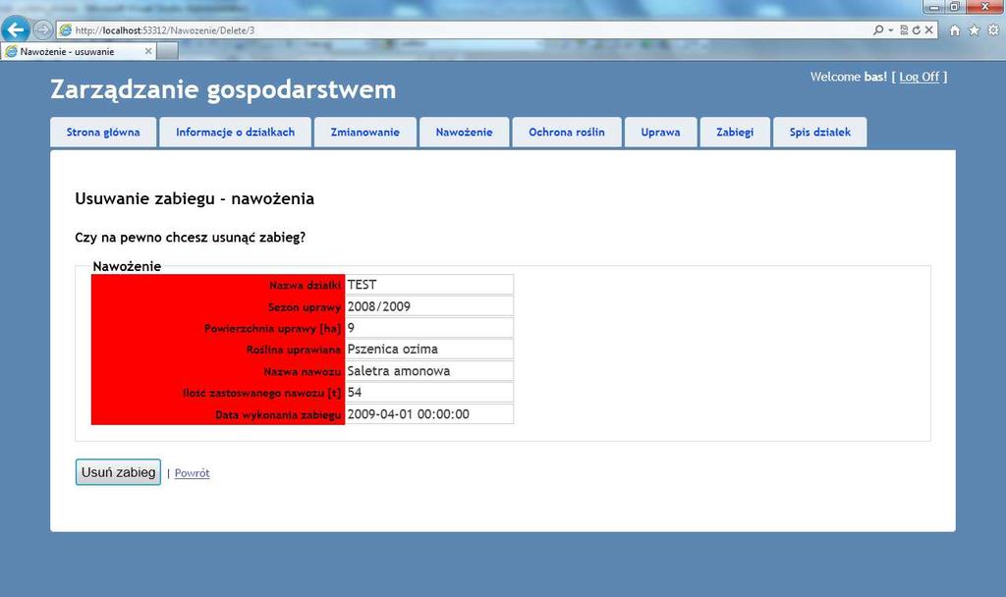The image size is (1006, 597).
Task: Click the 'Roślina uprawiana' label
Action: [294, 351]
